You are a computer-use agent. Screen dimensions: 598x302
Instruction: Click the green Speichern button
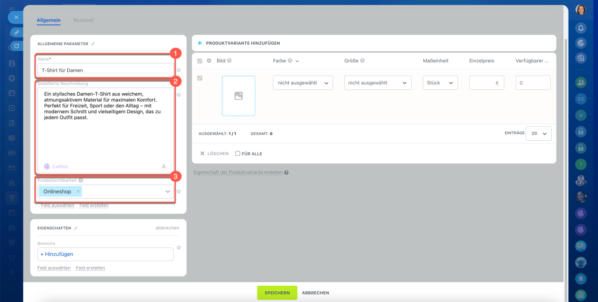pyautogui.click(x=277, y=293)
